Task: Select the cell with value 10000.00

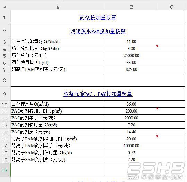Action: pyautogui.click(x=131, y=146)
